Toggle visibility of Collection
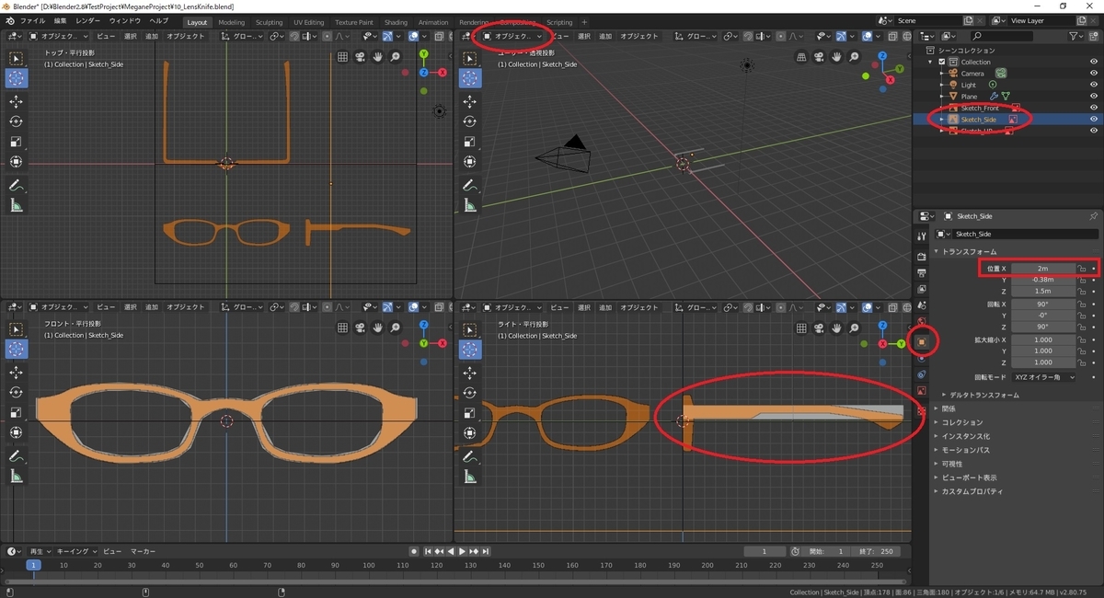The width and height of the screenshot is (1104, 598). (x=1094, y=62)
